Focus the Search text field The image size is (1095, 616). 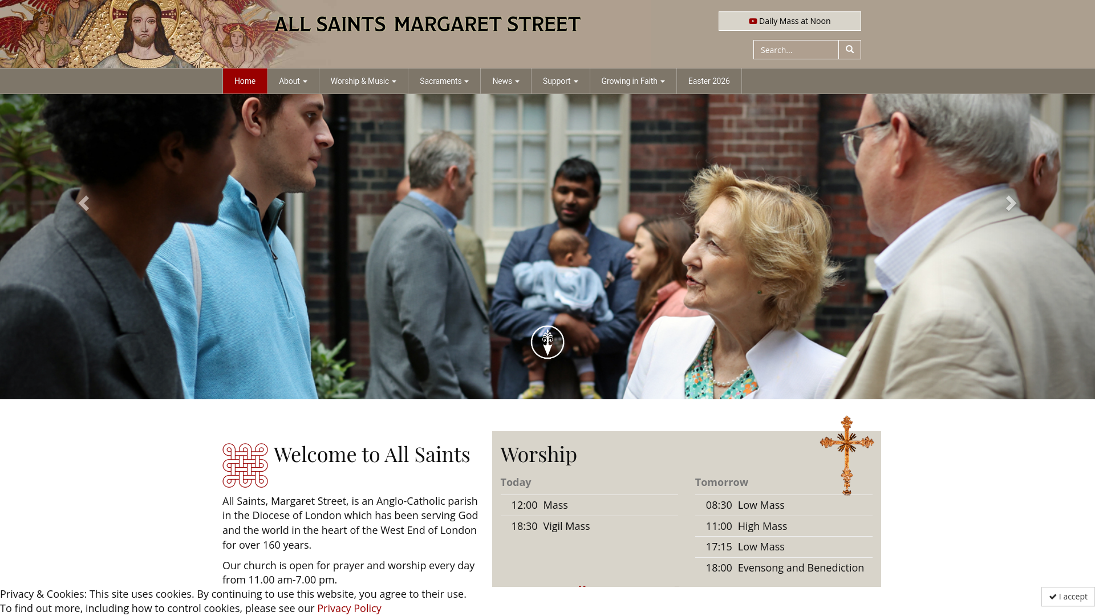coord(796,50)
